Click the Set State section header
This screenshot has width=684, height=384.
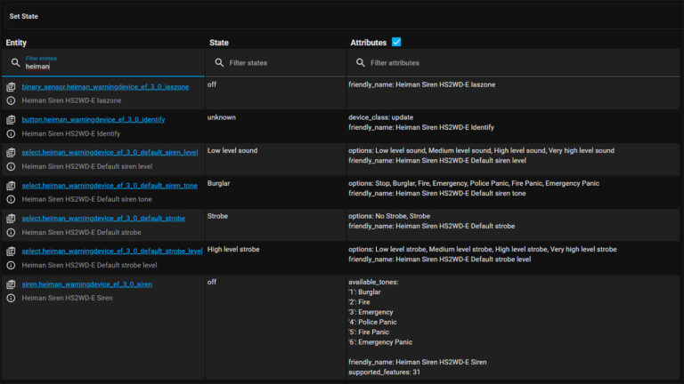(24, 16)
